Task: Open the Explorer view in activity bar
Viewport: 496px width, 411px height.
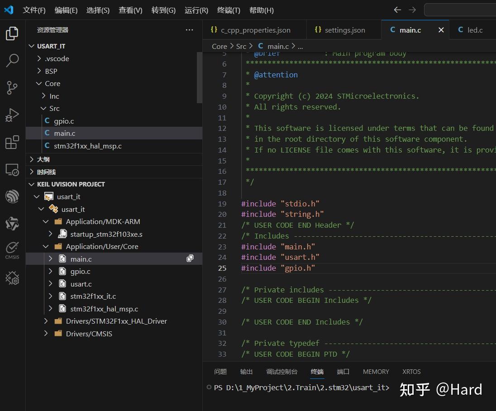Action: [12, 33]
